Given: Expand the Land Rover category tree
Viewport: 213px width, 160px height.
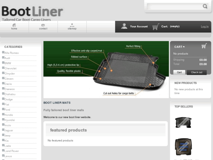Looking at the screenshot, I should point(3,151).
